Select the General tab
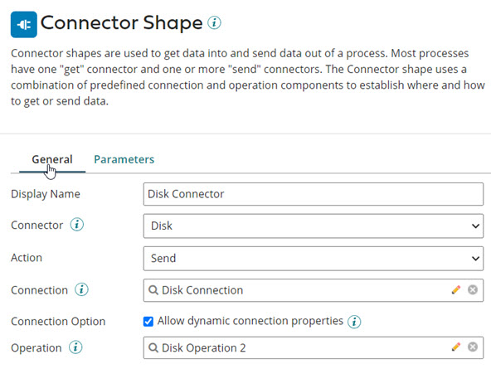This screenshot has height=369, width=491. click(52, 159)
